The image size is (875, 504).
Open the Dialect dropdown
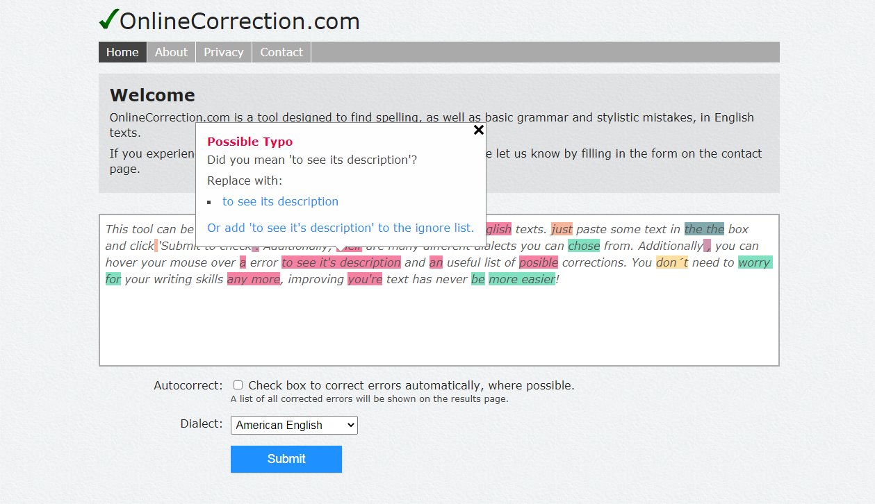294,425
